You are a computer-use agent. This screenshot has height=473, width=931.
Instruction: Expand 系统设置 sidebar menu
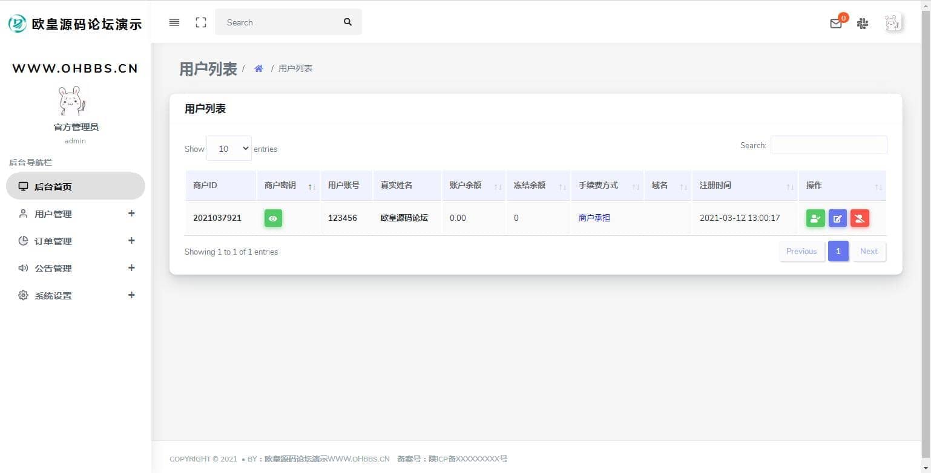[x=76, y=295]
